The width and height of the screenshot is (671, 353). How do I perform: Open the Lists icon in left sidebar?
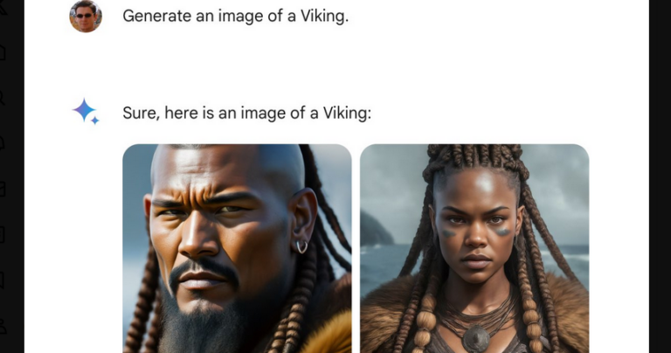tap(2, 234)
